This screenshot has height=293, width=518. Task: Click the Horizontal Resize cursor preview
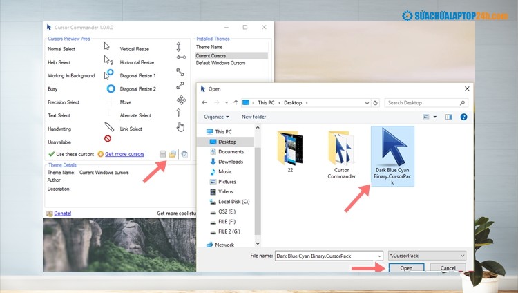pyautogui.click(x=181, y=57)
